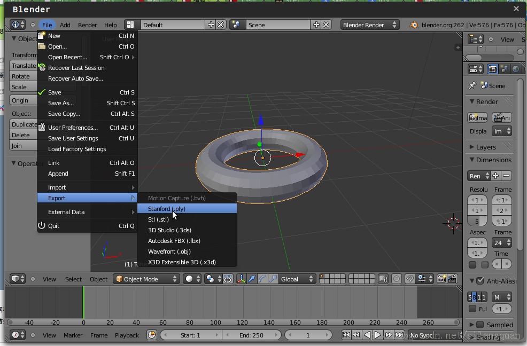Open the Object Mode dropdown

(146, 279)
